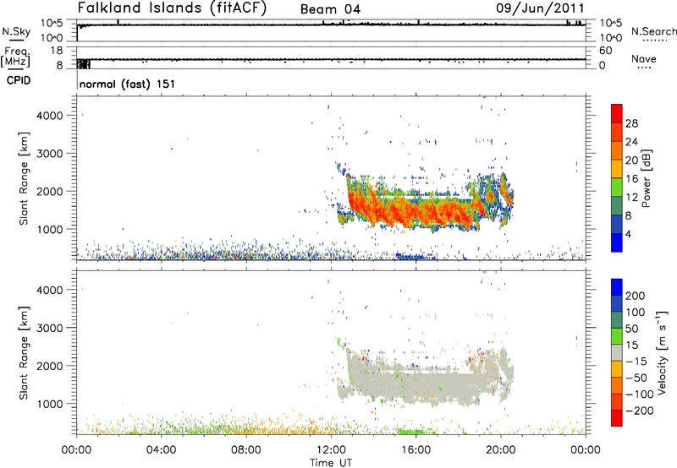Click the "16:00" time axis tick label

pos(416,450)
